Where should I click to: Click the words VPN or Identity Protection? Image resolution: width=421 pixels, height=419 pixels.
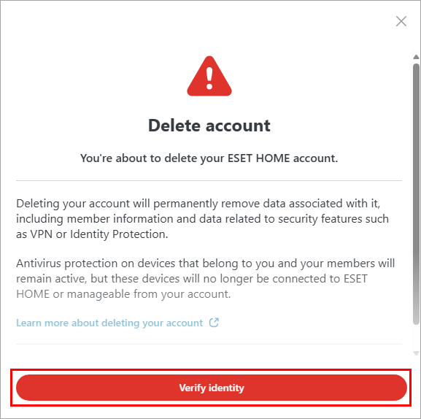(99, 234)
